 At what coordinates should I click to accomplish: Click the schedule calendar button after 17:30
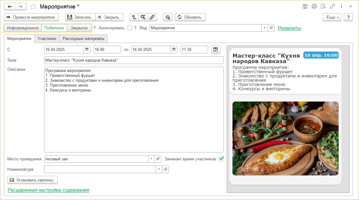tap(215, 49)
